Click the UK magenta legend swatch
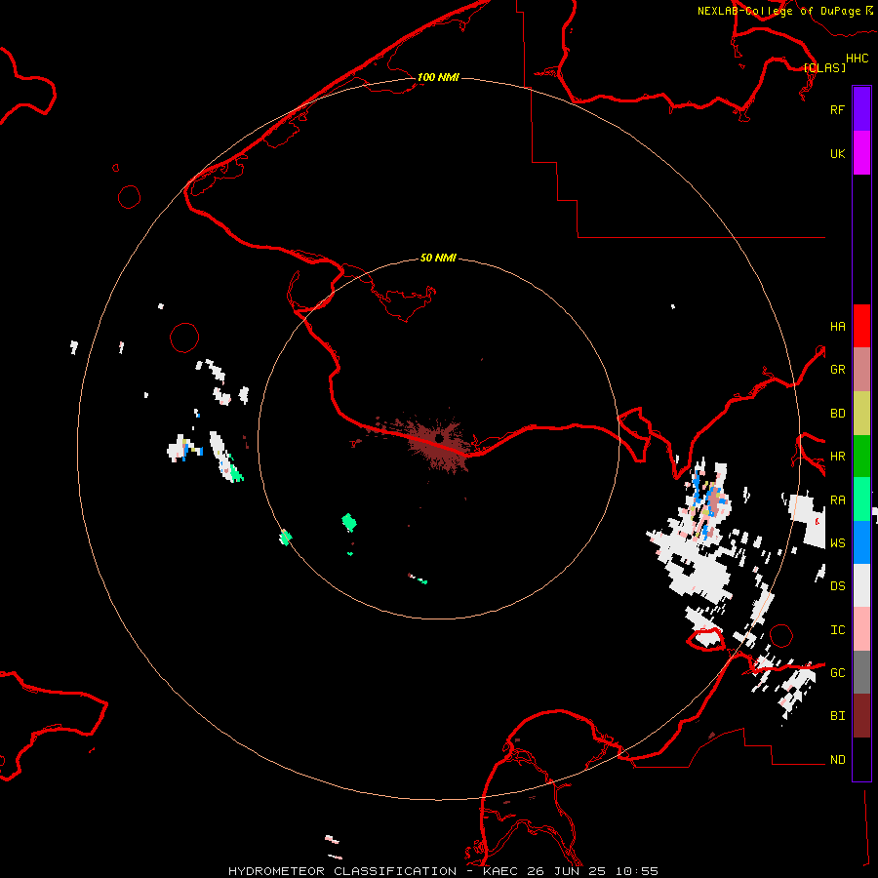878x878 pixels. pos(861,153)
